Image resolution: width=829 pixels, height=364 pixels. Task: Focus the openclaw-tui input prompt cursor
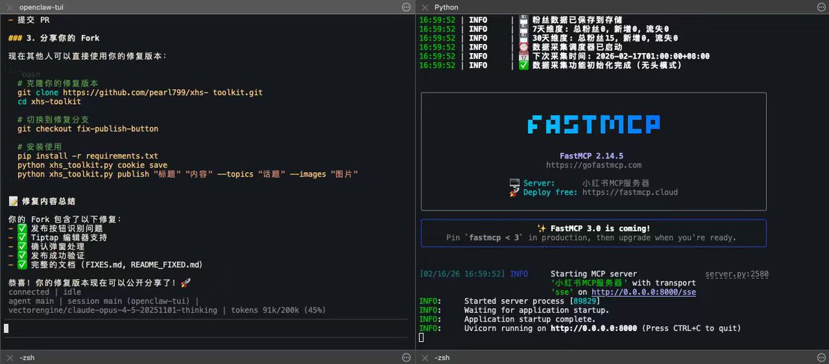pos(7,328)
